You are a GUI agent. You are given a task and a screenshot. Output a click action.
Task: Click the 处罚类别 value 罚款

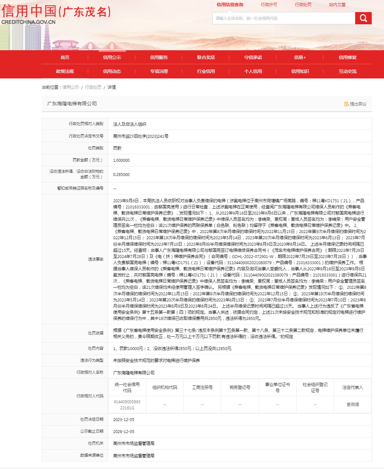click(x=117, y=148)
